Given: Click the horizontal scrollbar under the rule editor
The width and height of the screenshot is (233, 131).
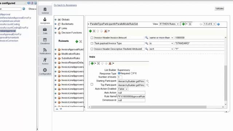Looking at the screenshot, I should click(149, 107).
